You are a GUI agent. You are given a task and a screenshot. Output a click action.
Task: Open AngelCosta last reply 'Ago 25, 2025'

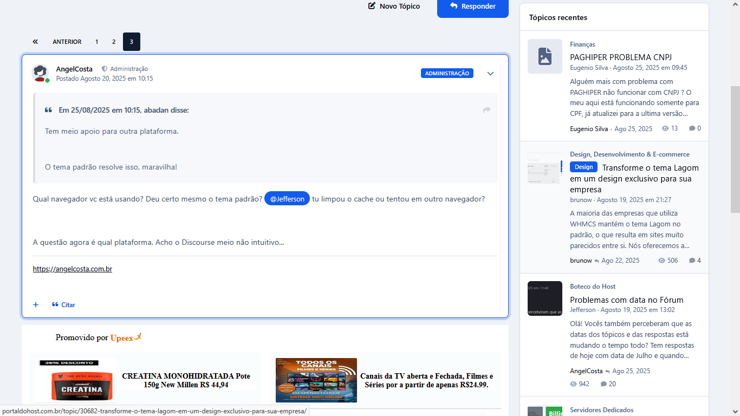point(631,371)
